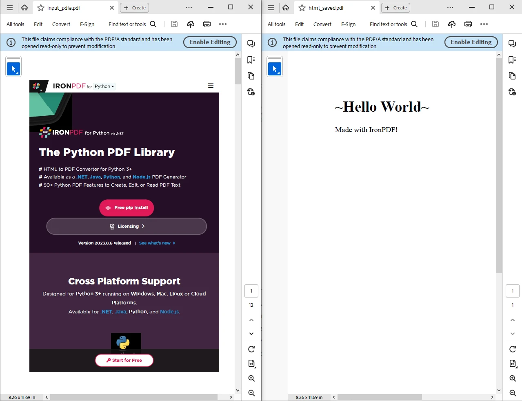Open page thumbnails panel in input_pdfa.pdf window

click(x=251, y=76)
